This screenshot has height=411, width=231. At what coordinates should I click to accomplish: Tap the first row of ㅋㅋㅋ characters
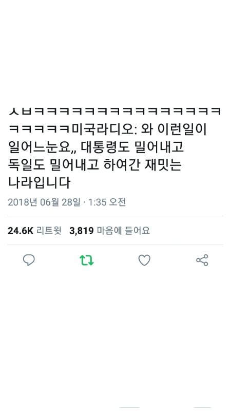click(115, 112)
